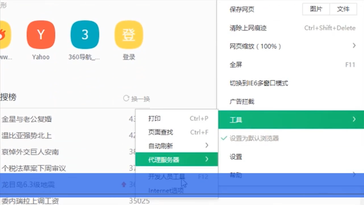The width and height of the screenshot is (364, 205).
Task: Select 保存网页 menu entry
Action: (242, 9)
